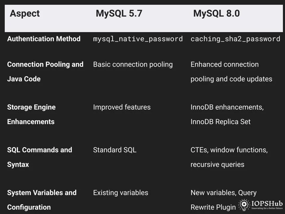The image size is (285, 214).
Task: Click the Standard SQL cell
Action: tap(115, 150)
